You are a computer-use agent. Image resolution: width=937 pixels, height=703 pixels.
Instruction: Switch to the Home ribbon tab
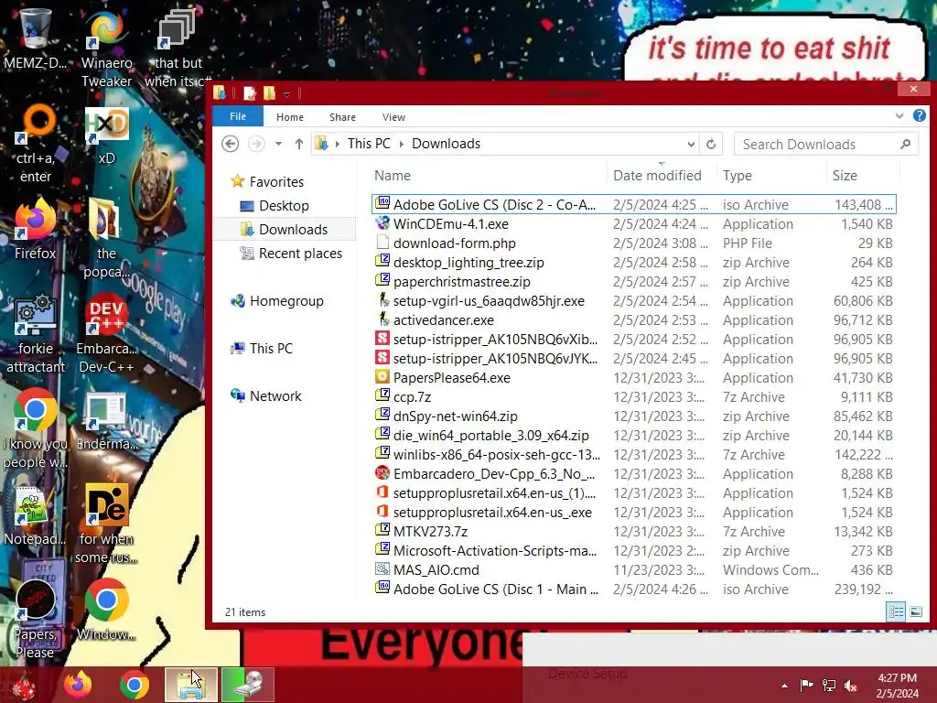click(x=290, y=117)
